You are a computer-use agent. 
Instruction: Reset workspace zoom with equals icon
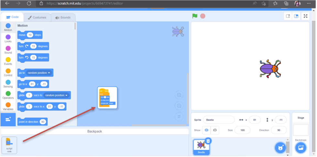[x=179, y=116]
